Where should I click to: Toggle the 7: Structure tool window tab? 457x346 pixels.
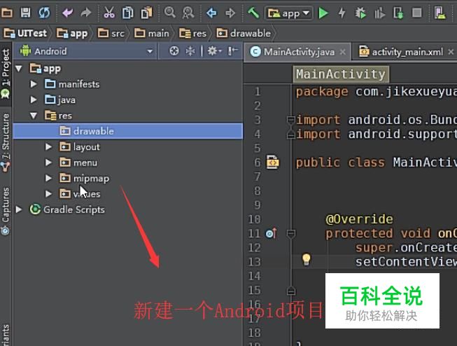click(x=6, y=143)
